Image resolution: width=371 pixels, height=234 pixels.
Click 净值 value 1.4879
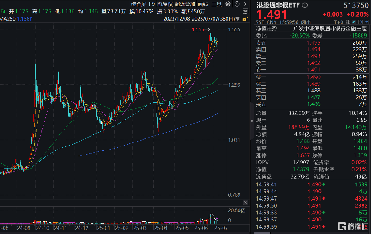[x=301, y=170]
